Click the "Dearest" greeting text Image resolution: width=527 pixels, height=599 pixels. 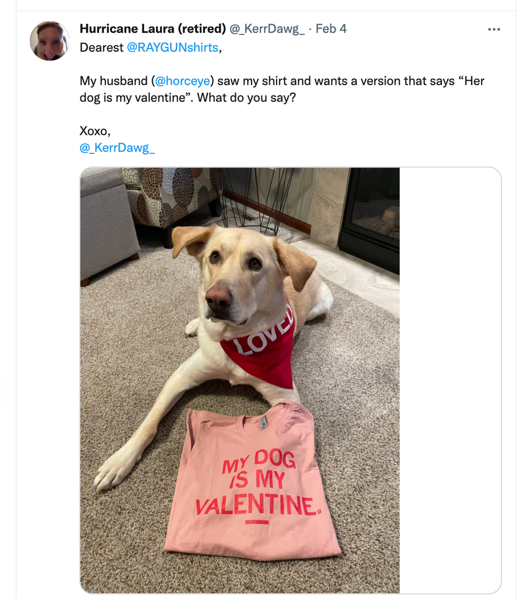[102, 47]
